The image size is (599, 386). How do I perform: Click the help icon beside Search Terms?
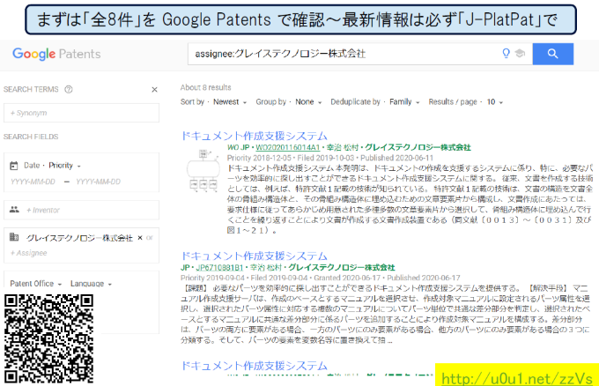click(69, 89)
